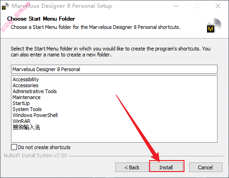Pick the StartUp folder entry
The width and height of the screenshot is (229, 178).
point(21,103)
